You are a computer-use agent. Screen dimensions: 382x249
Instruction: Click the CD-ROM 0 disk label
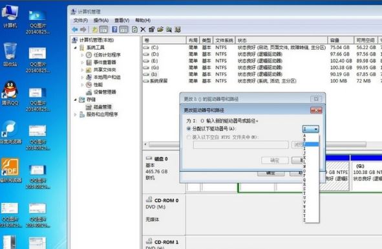pos(166,200)
